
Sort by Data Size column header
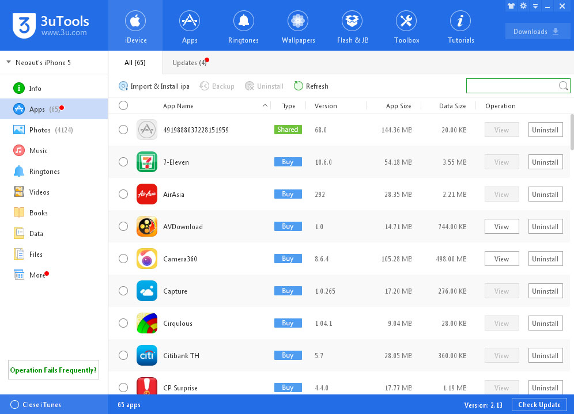[x=452, y=106]
